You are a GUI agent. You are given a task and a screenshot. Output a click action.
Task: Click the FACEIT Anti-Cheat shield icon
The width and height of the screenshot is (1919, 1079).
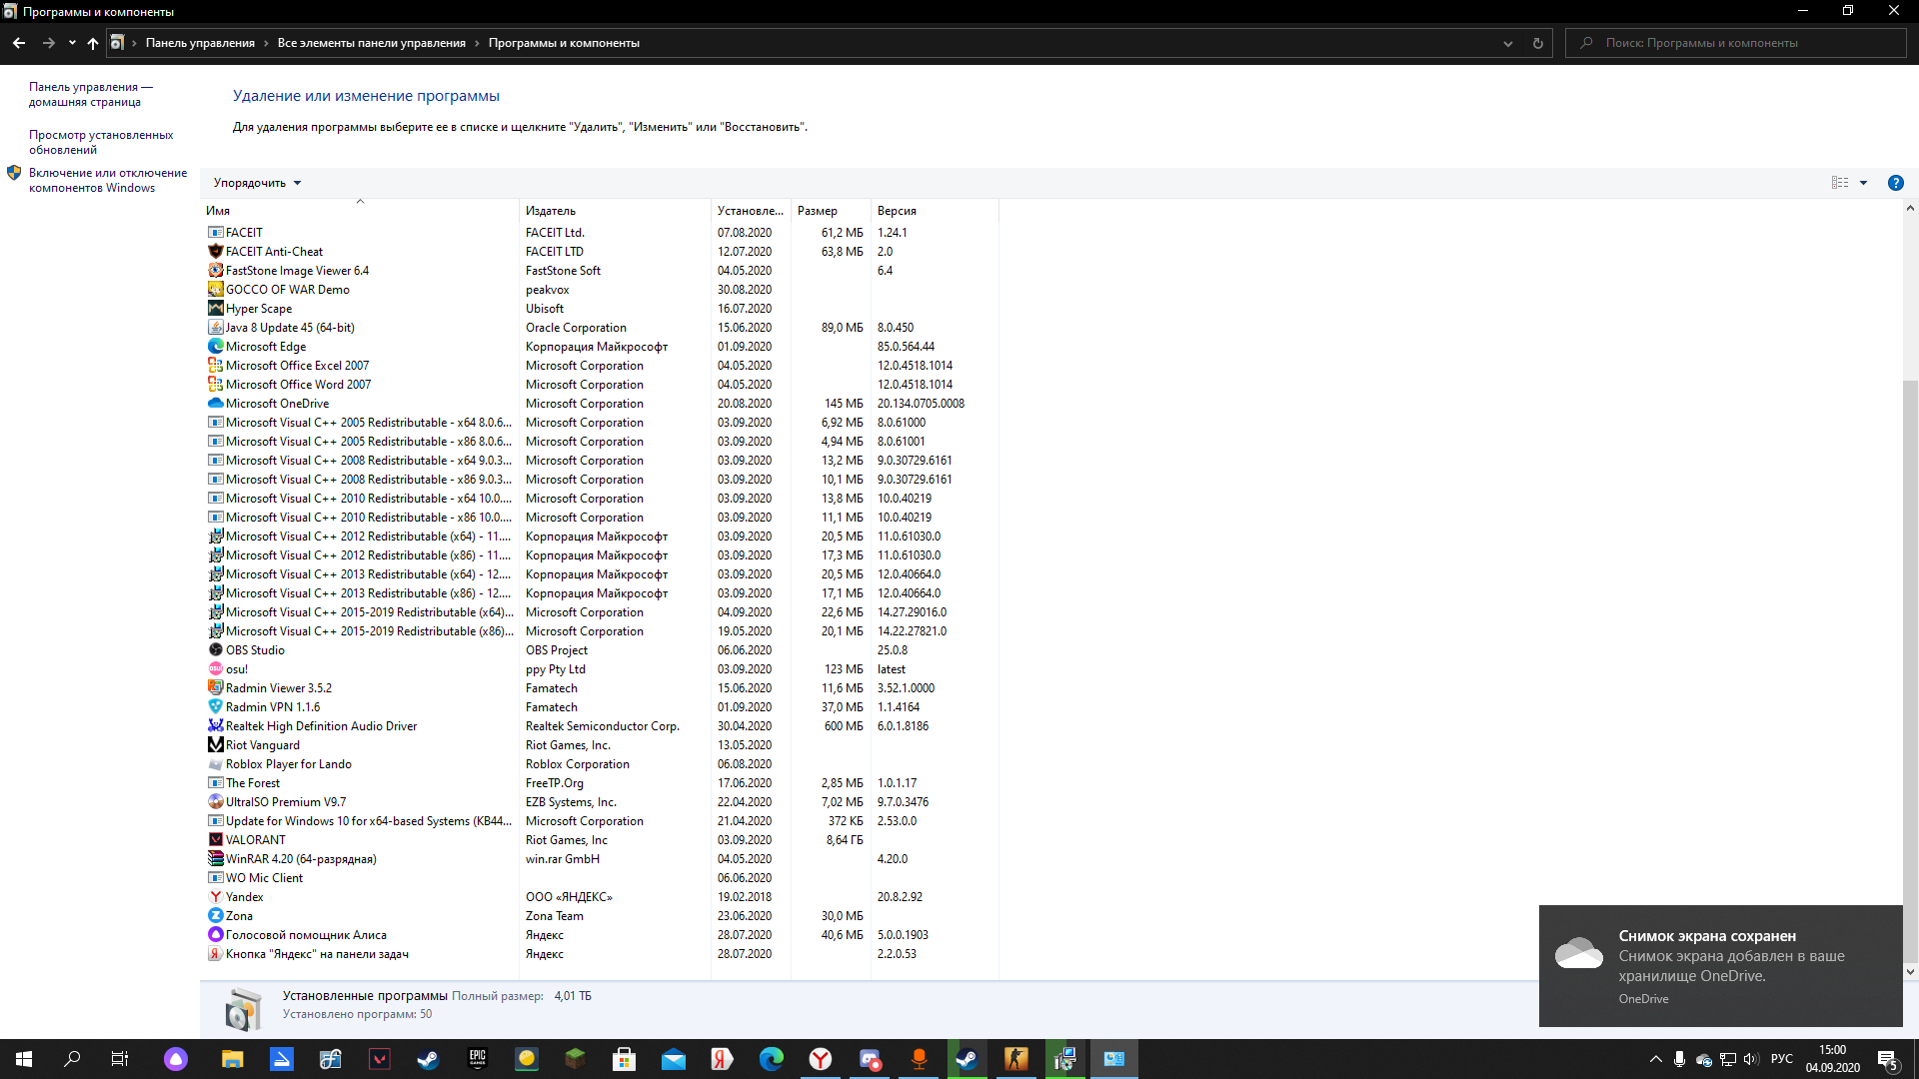point(215,252)
